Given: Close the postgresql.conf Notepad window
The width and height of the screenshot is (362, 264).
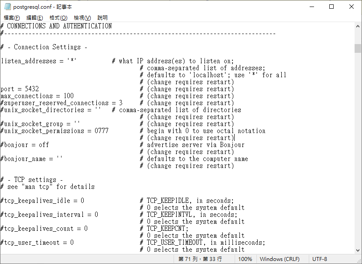Looking at the screenshot, I should pyautogui.click(x=352, y=7).
